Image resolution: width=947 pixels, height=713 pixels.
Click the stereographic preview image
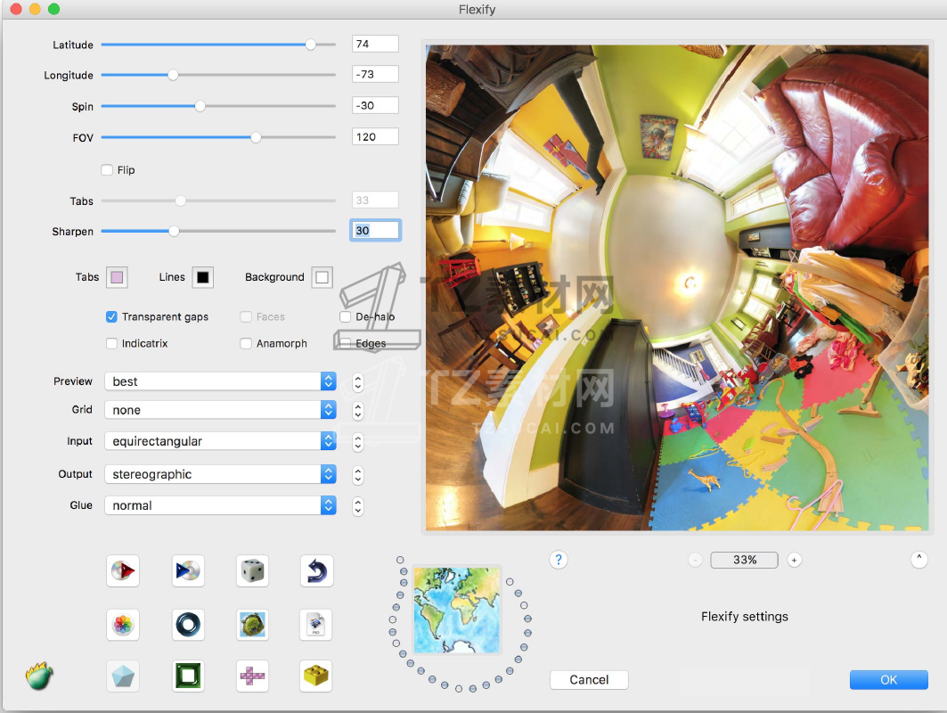tap(677, 288)
